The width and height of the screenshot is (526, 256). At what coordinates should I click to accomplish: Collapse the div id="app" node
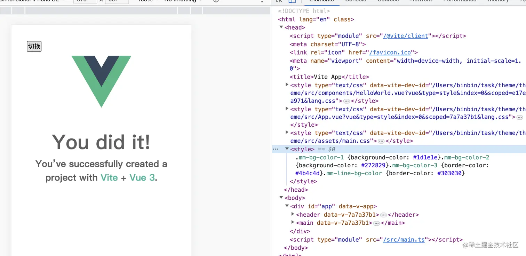tap(287, 206)
